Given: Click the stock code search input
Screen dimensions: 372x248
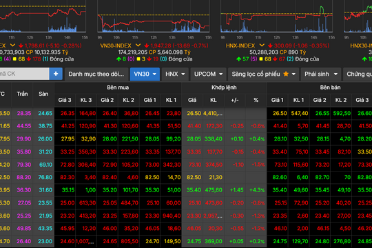Looking at the screenshot, I should [x=24, y=74].
